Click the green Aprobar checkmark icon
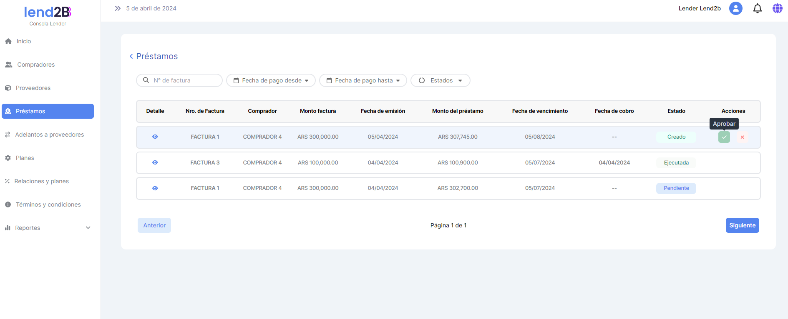Screen dimensions: 788x319 coord(724,137)
